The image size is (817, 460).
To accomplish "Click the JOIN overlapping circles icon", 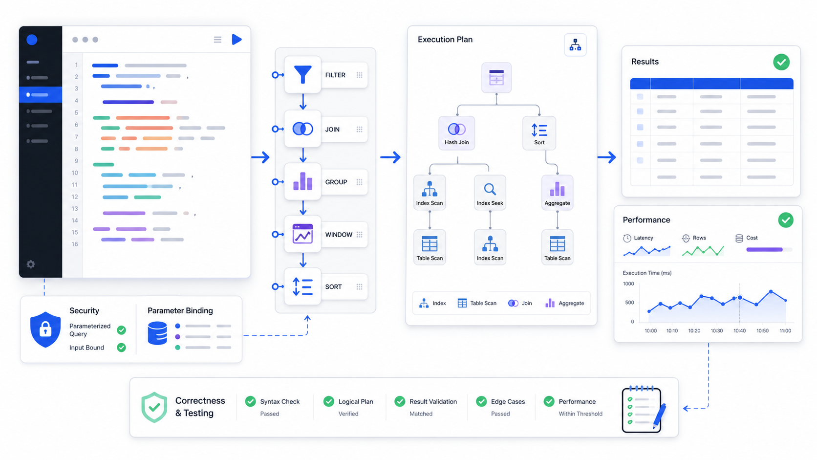I will tap(303, 129).
